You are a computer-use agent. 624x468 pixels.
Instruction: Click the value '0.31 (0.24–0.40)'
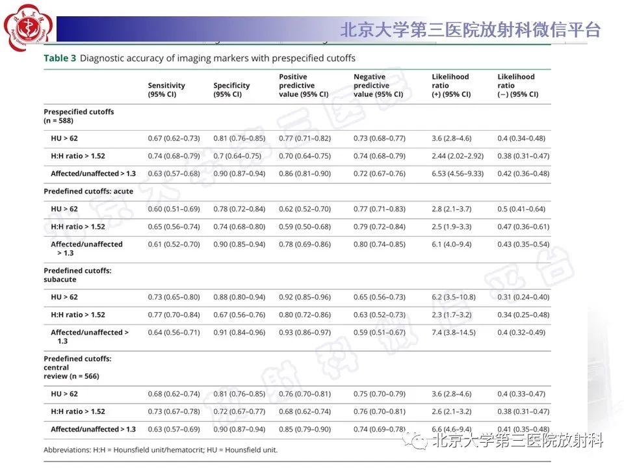coord(523,297)
